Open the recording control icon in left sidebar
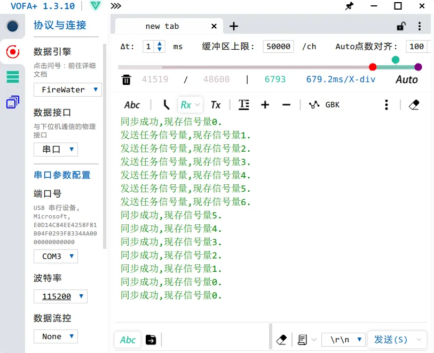Screen dimensions: 434x353 click(12, 52)
